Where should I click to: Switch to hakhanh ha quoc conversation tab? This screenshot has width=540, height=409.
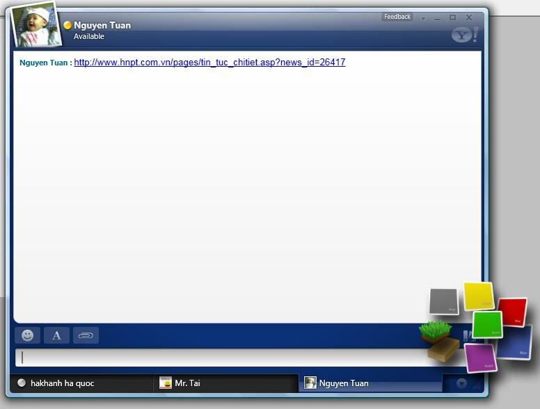pos(63,383)
